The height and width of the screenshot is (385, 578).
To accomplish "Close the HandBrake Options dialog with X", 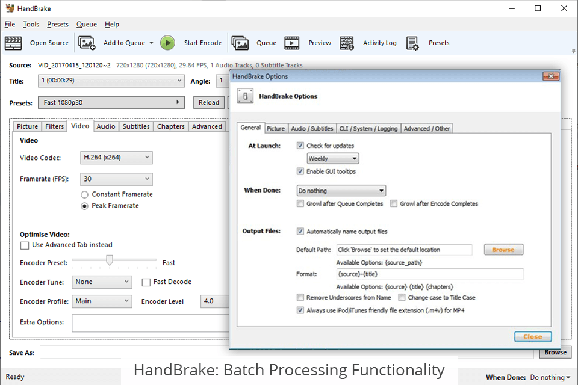I will pyautogui.click(x=551, y=76).
